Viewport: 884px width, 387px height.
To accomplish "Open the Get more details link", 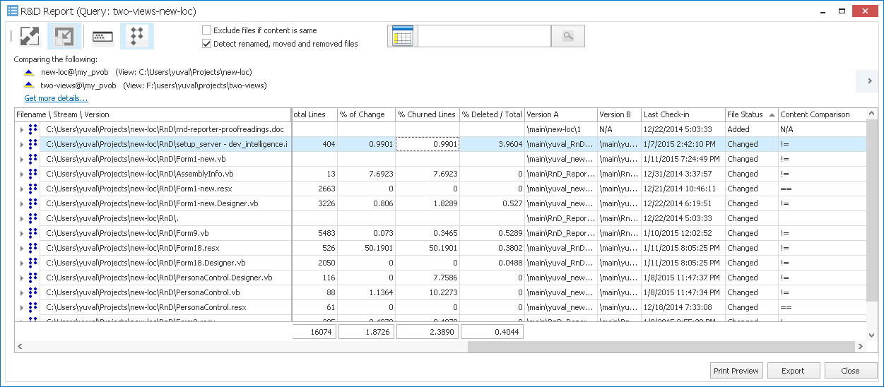I will point(56,98).
